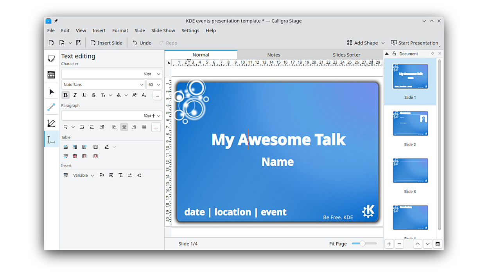Click the Save document toolbar icon

(x=79, y=43)
